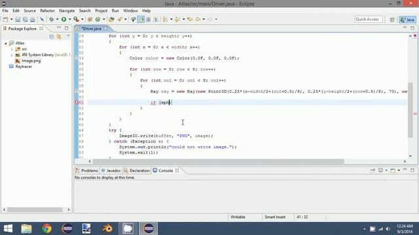Click the Search flashlight toolbar icon
419x235 pixels.
tap(120, 19)
